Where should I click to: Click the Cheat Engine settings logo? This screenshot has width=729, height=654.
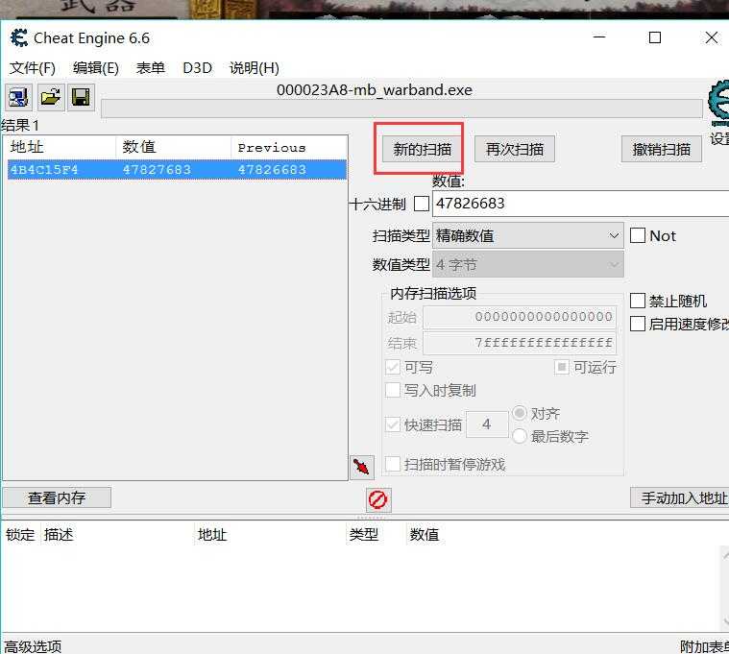point(718,103)
